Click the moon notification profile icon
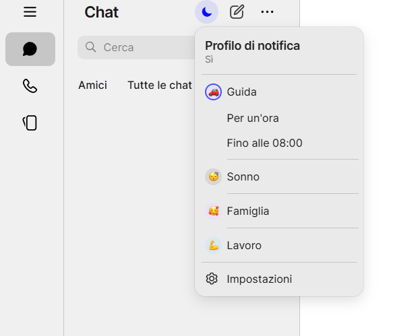Viewport: 418px width, 336px height. pos(206,12)
